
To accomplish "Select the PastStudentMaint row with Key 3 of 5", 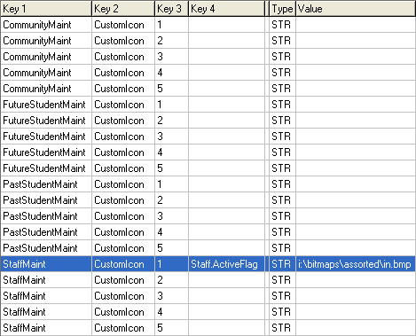I will 208,248.
